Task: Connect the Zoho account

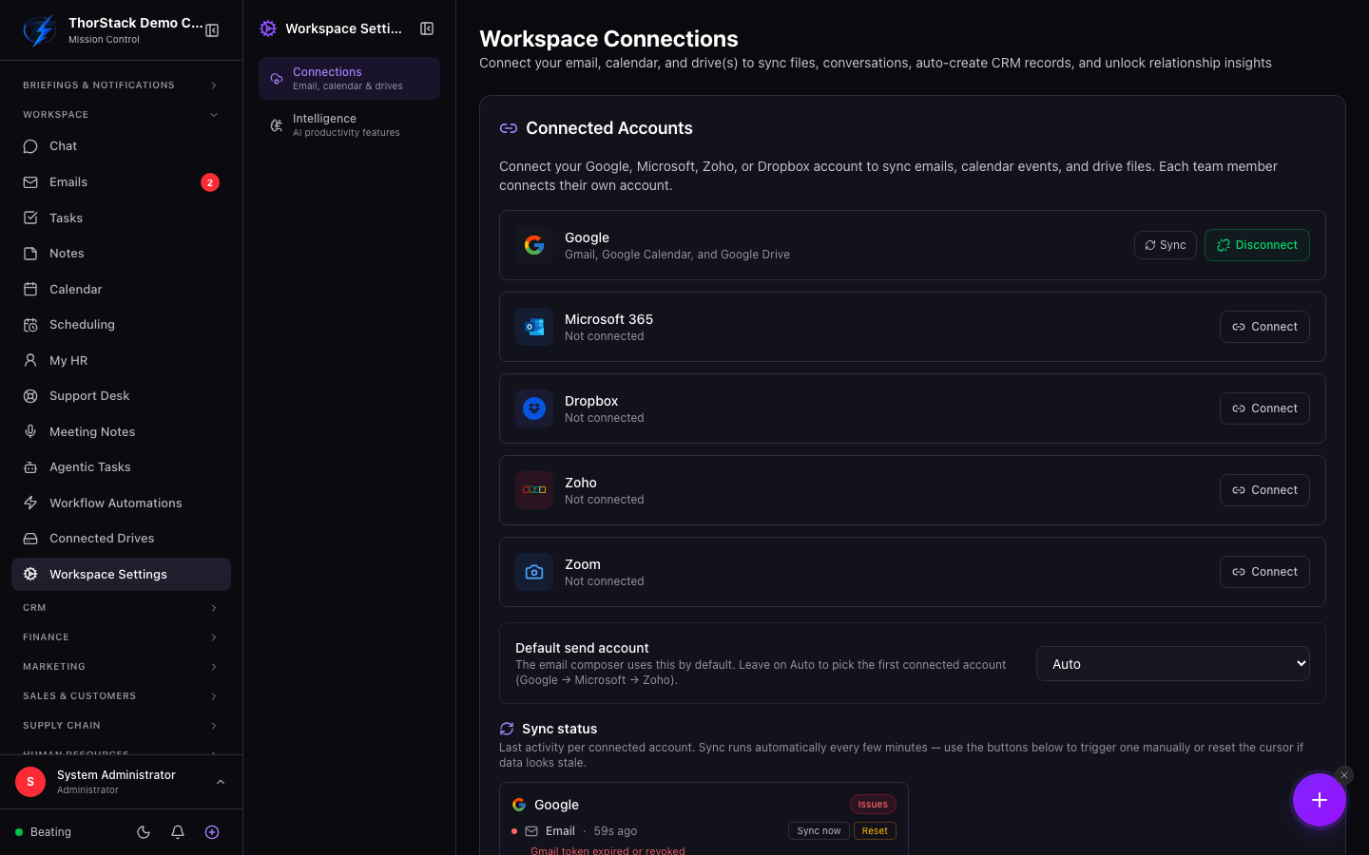Action: [x=1264, y=490]
